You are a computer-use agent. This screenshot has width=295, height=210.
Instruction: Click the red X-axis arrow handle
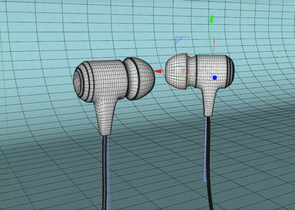click(x=158, y=71)
